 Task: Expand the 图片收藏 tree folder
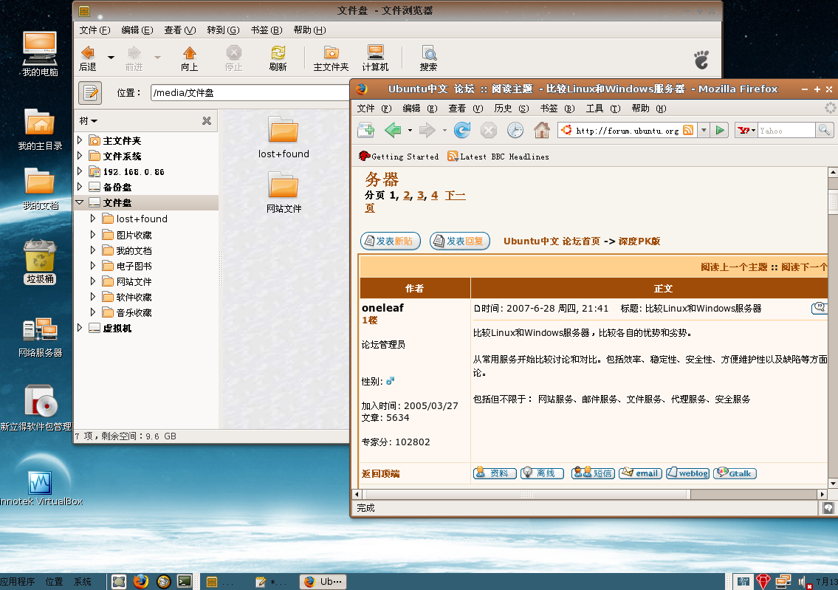click(x=93, y=234)
